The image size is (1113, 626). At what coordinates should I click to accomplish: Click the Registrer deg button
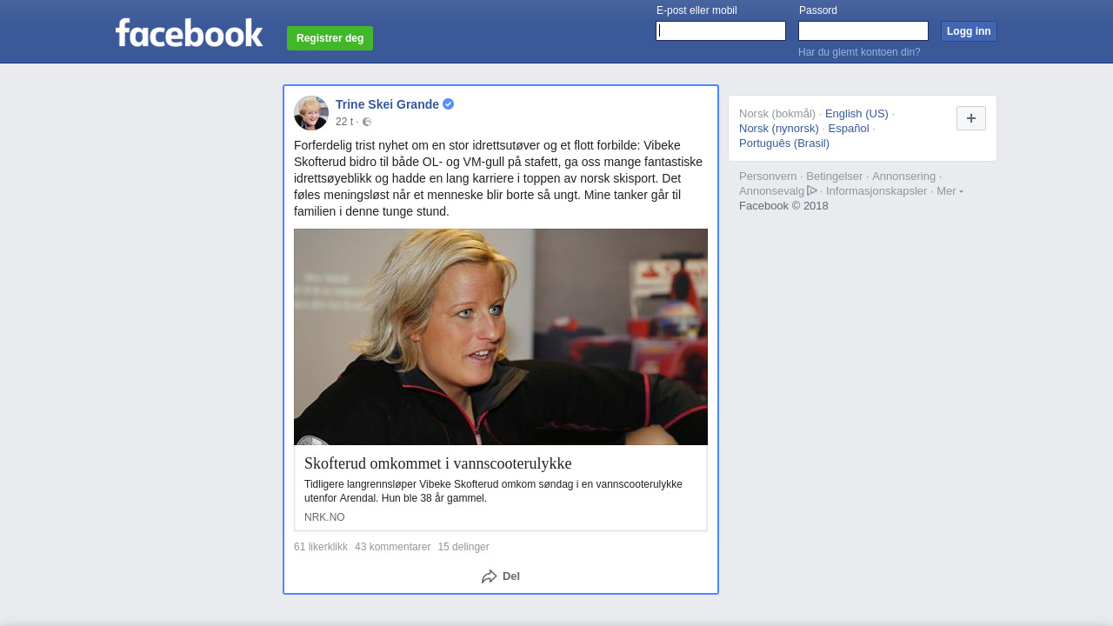tap(330, 38)
